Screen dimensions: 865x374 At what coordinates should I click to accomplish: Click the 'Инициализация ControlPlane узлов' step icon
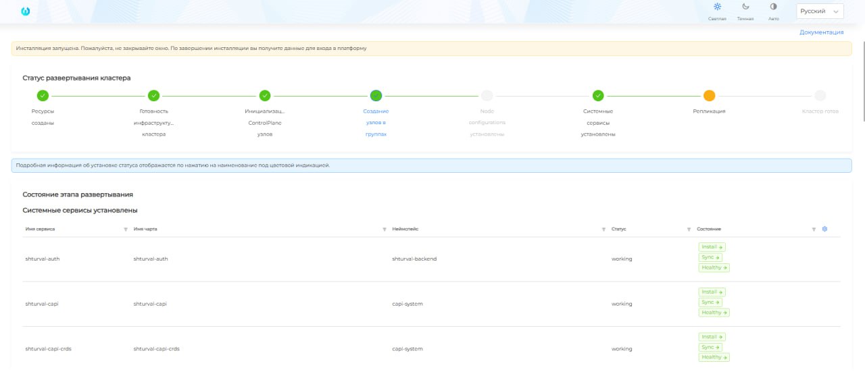pyautogui.click(x=265, y=96)
